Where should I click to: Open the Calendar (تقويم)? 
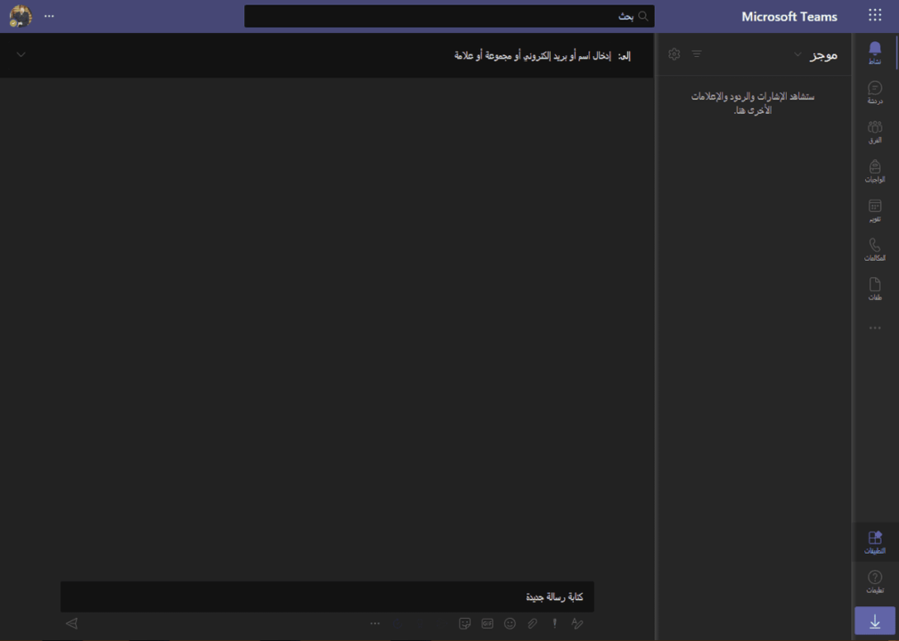click(875, 208)
